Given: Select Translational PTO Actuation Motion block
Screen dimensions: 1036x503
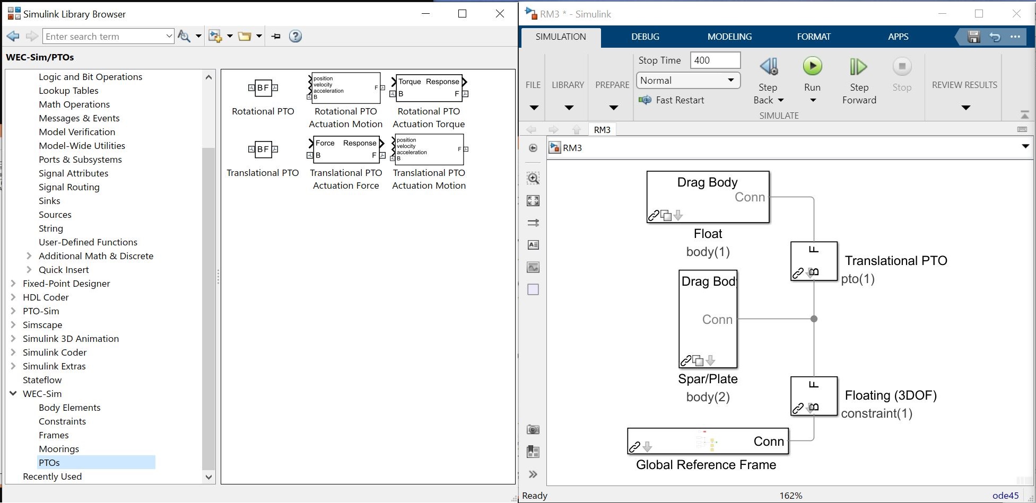Looking at the screenshot, I should (x=429, y=149).
